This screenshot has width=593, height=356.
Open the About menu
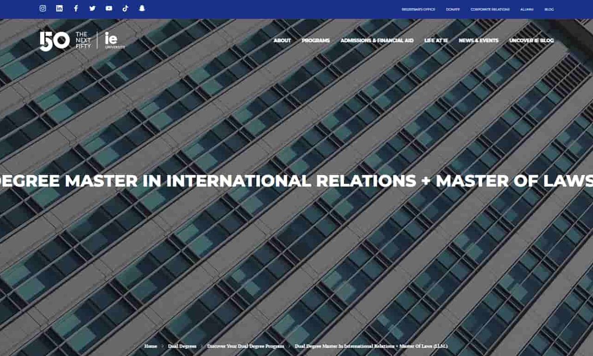click(282, 41)
